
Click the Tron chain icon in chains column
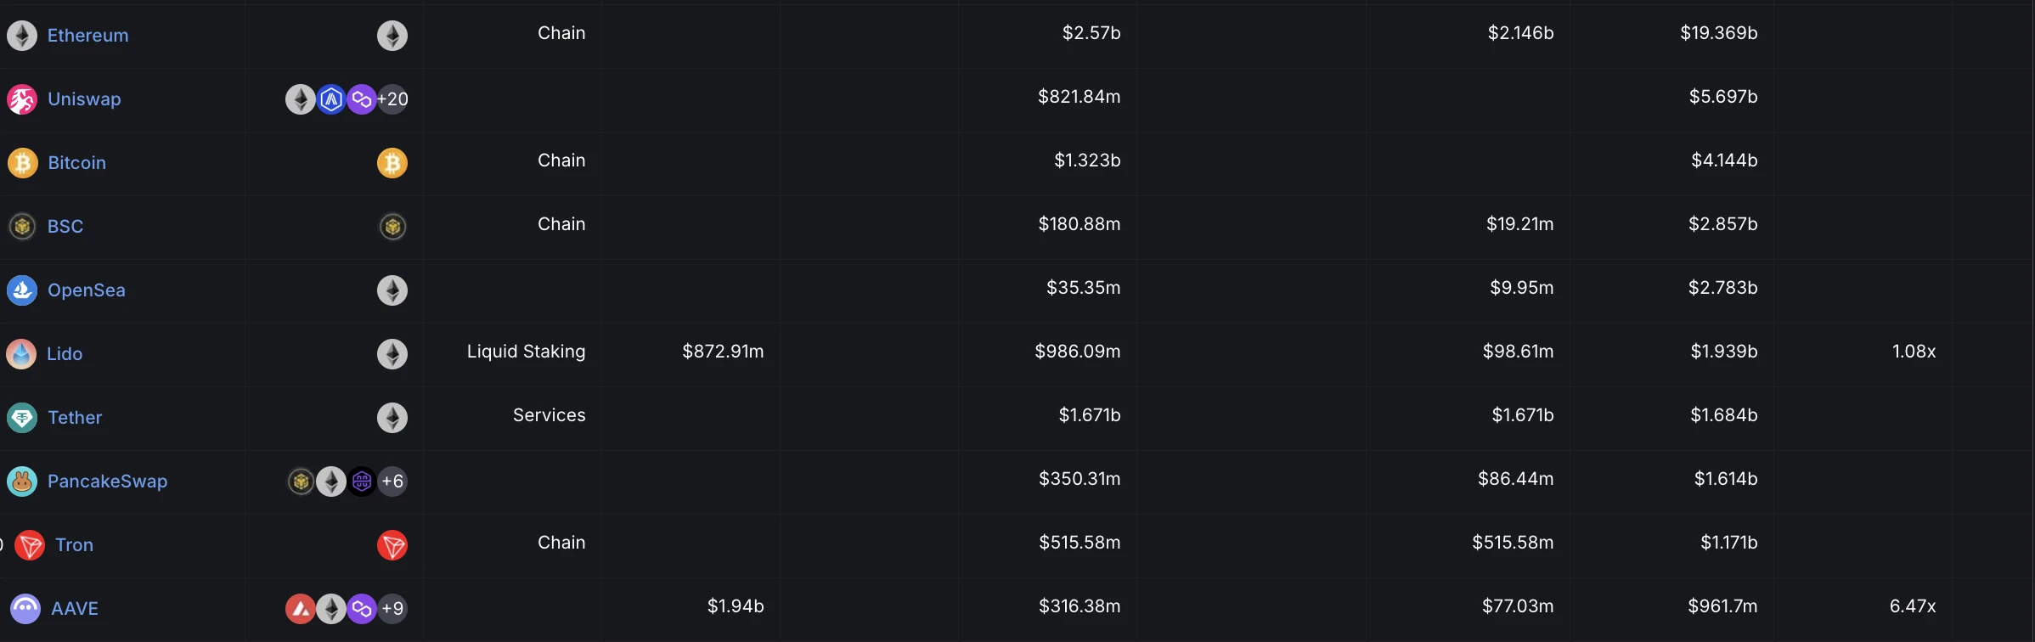click(392, 545)
